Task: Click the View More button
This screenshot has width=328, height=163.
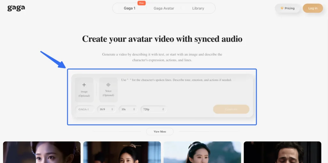Action: pyautogui.click(x=160, y=131)
